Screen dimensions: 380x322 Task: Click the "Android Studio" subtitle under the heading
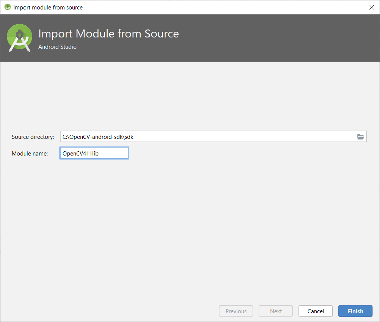coord(57,47)
